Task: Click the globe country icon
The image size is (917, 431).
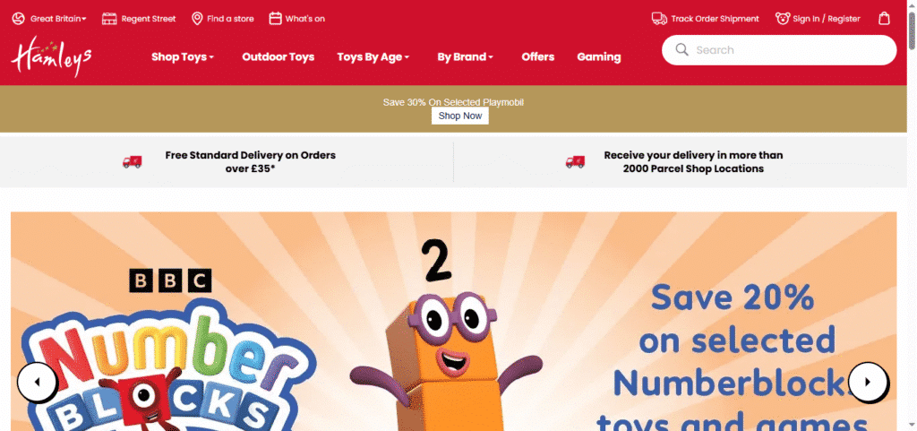Action: [x=18, y=19]
